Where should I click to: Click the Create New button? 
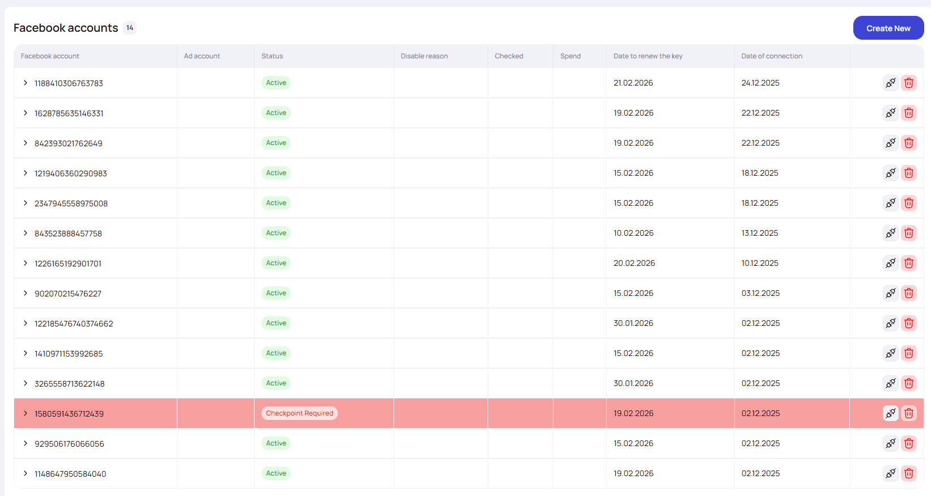pos(888,28)
